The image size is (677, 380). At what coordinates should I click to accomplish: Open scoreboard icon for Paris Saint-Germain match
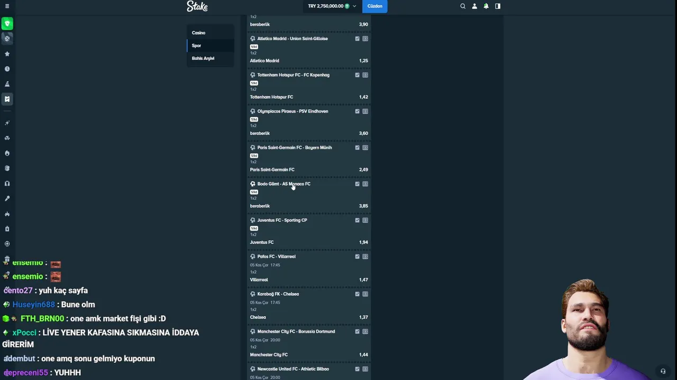click(365, 148)
